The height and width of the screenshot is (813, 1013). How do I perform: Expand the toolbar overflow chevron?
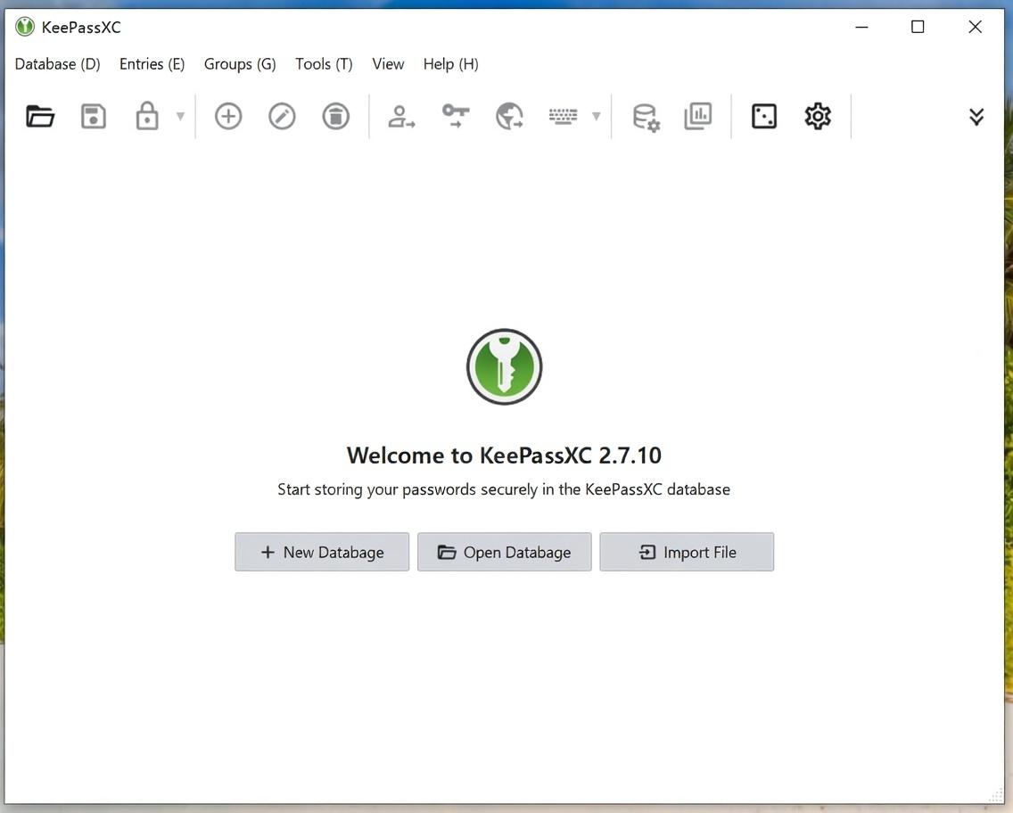coord(976,117)
